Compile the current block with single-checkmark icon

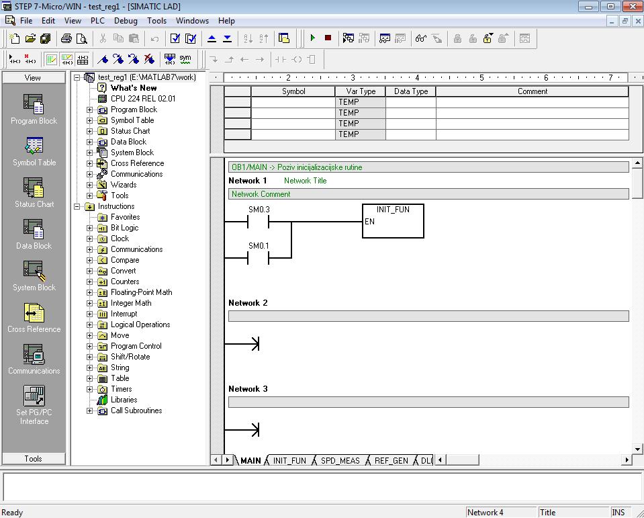(x=175, y=38)
